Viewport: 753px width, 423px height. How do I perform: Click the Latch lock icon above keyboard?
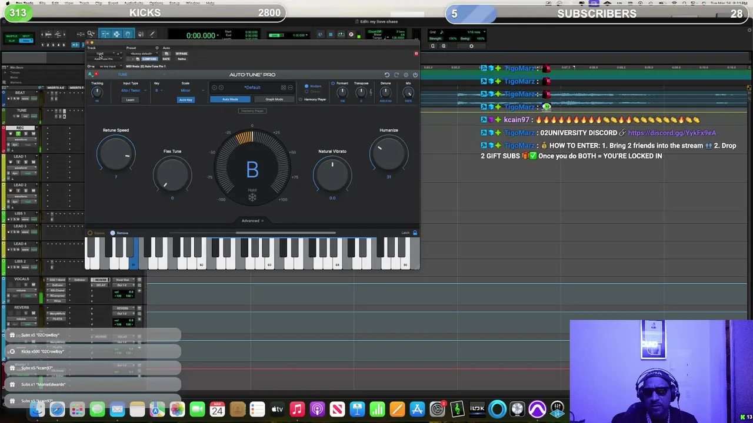tap(415, 233)
